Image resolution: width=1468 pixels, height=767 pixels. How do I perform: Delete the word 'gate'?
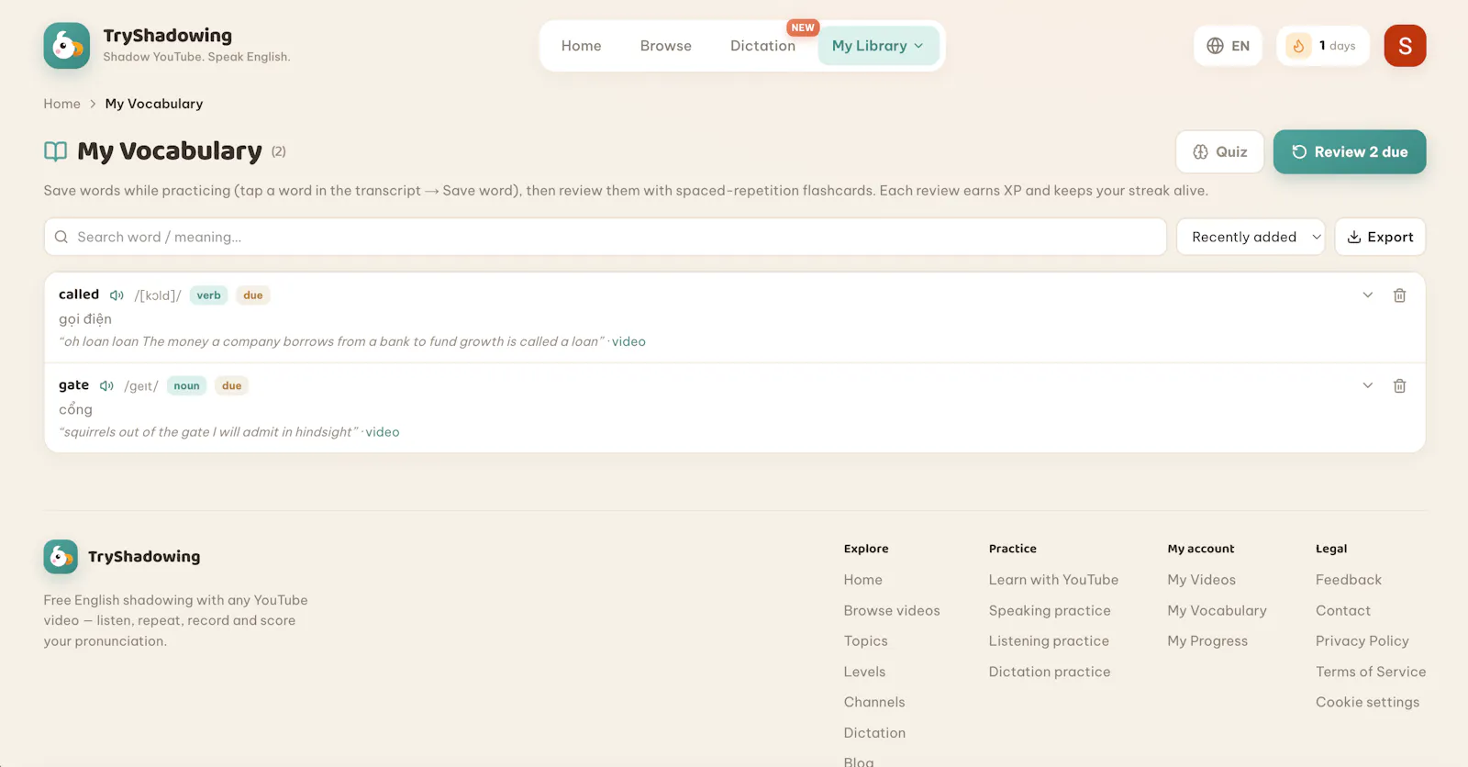click(x=1399, y=386)
